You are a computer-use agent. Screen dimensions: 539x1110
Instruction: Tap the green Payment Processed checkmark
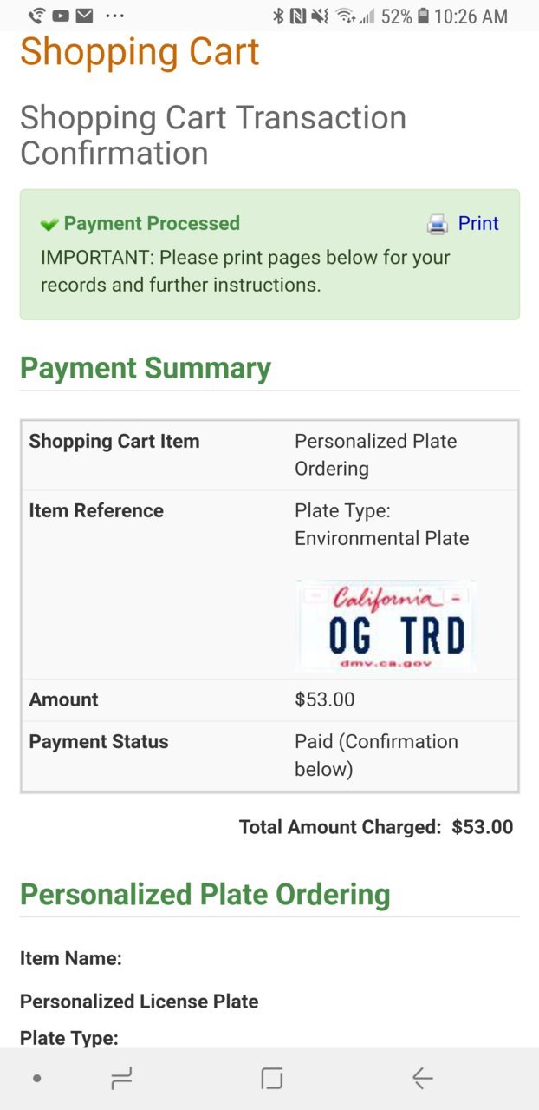click(49, 225)
